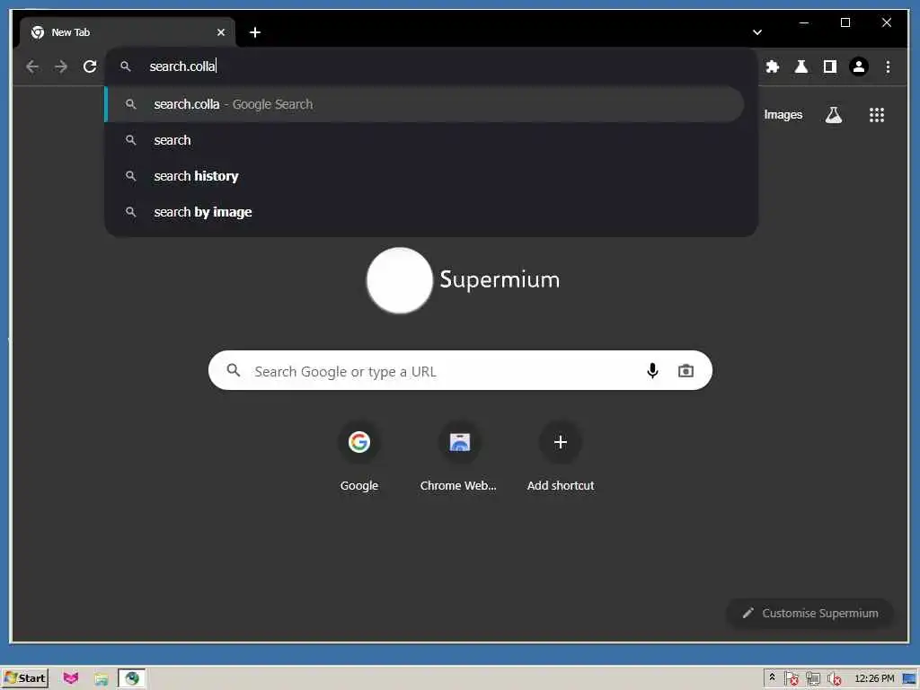Close the New Tab tab
The height and width of the screenshot is (690, 920).
[x=221, y=32]
